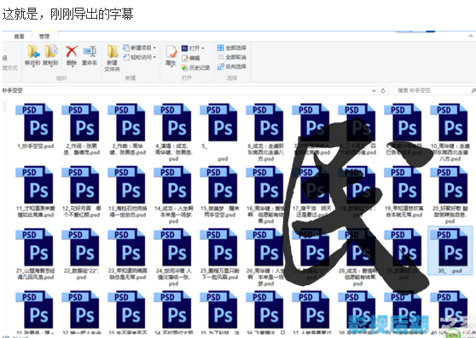The height and width of the screenshot is (338, 476).
Task: Select PSD file starting with 22_
Action: pos(81,254)
